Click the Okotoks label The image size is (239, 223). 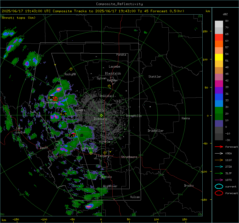click(106, 177)
